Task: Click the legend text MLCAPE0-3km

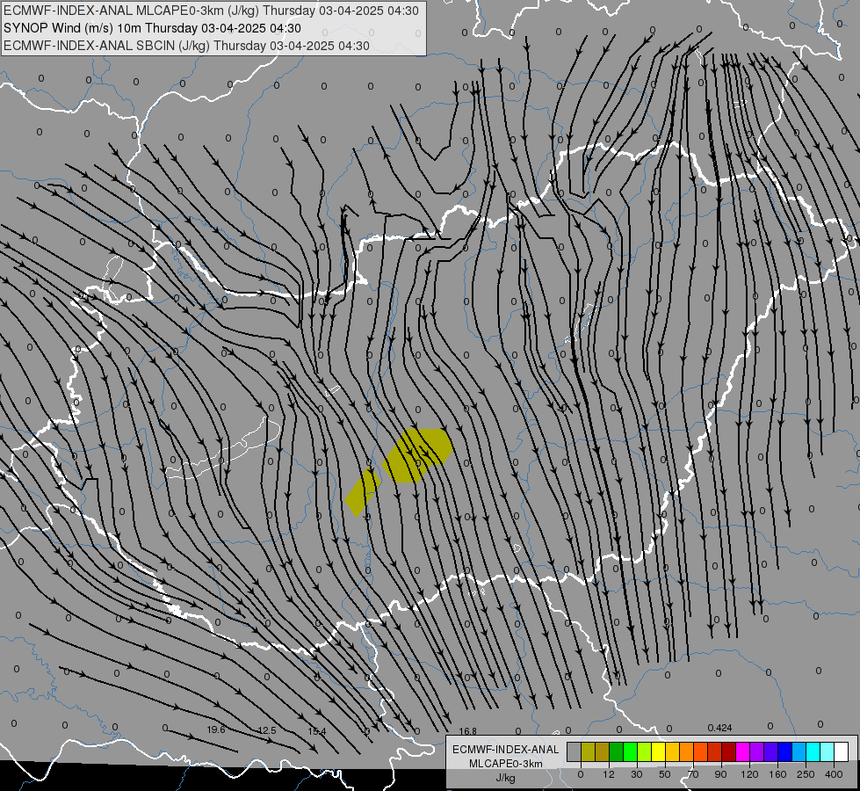Action: [x=506, y=764]
